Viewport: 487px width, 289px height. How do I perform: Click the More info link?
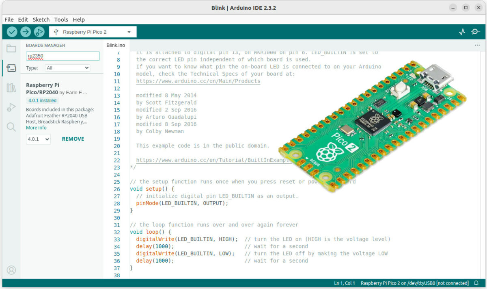click(x=36, y=128)
